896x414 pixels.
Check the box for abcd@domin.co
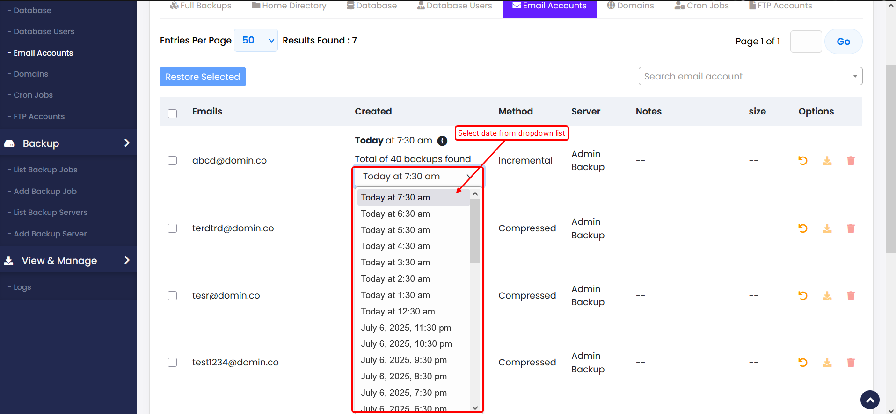(x=173, y=161)
